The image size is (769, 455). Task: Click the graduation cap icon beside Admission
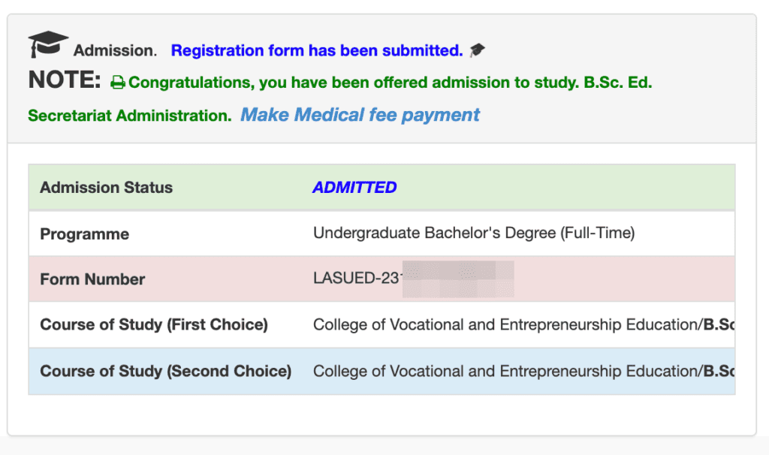point(47,44)
